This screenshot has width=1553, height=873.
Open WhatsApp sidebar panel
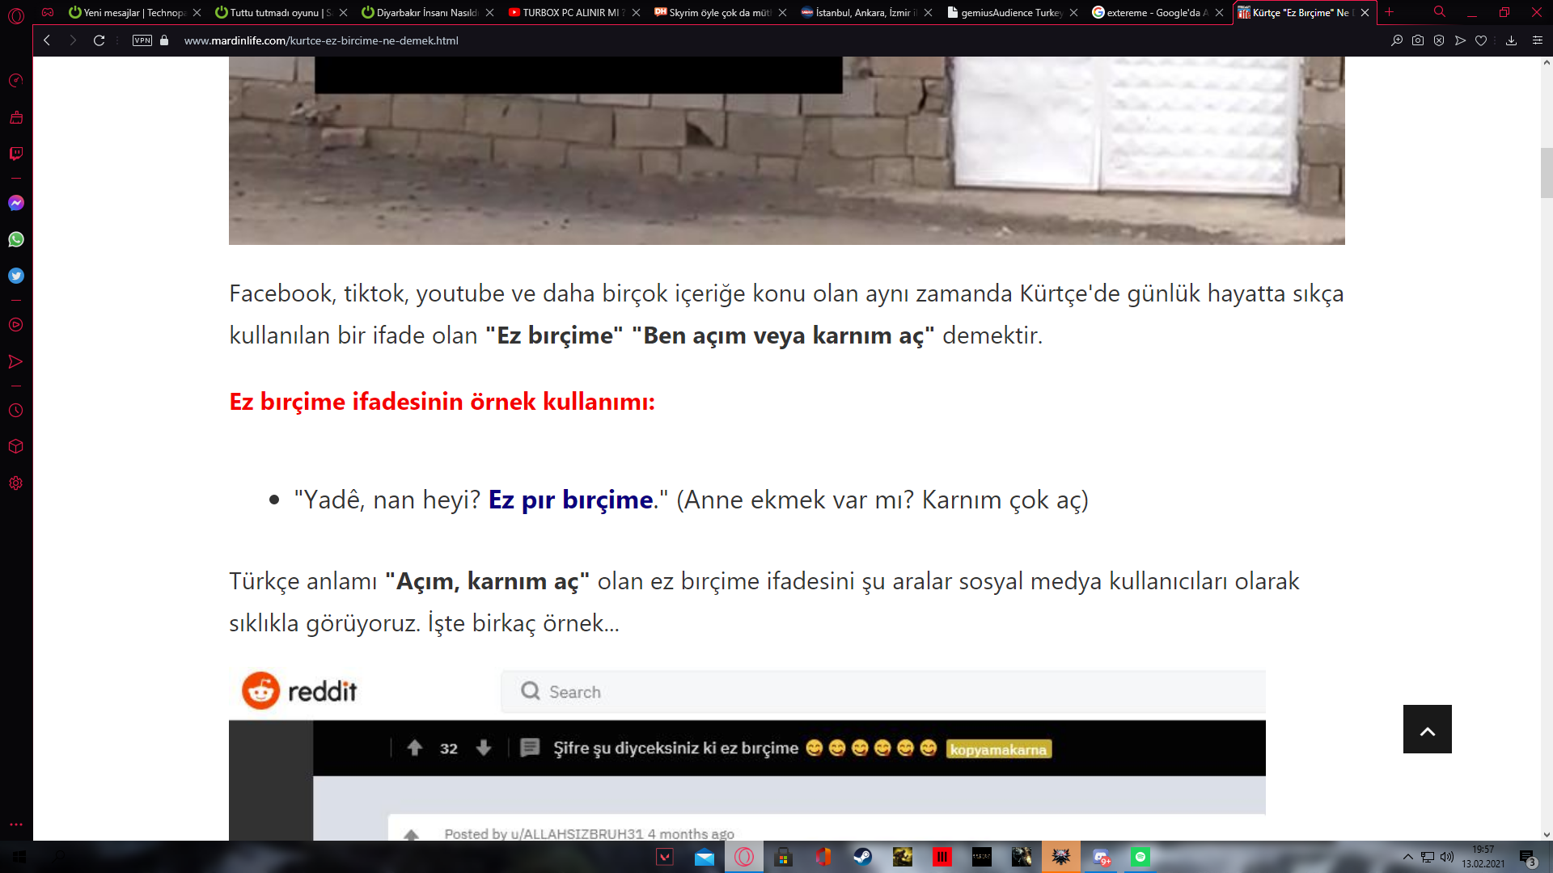point(16,239)
